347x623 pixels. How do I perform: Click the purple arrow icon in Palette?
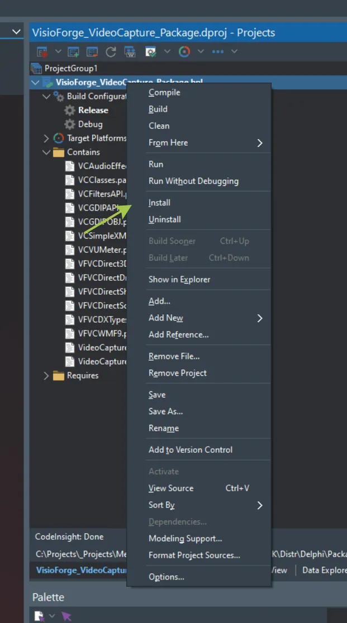(x=66, y=616)
